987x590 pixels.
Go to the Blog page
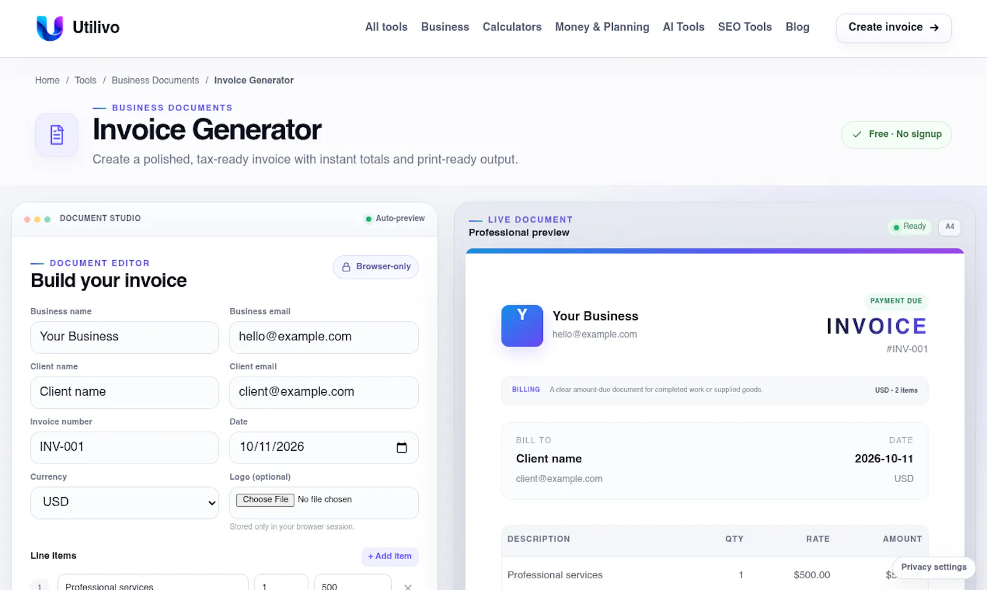coord(797,27)
